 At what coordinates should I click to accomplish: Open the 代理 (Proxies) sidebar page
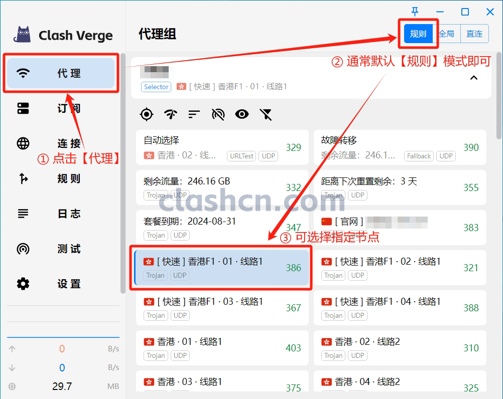[x=61, y=73]
